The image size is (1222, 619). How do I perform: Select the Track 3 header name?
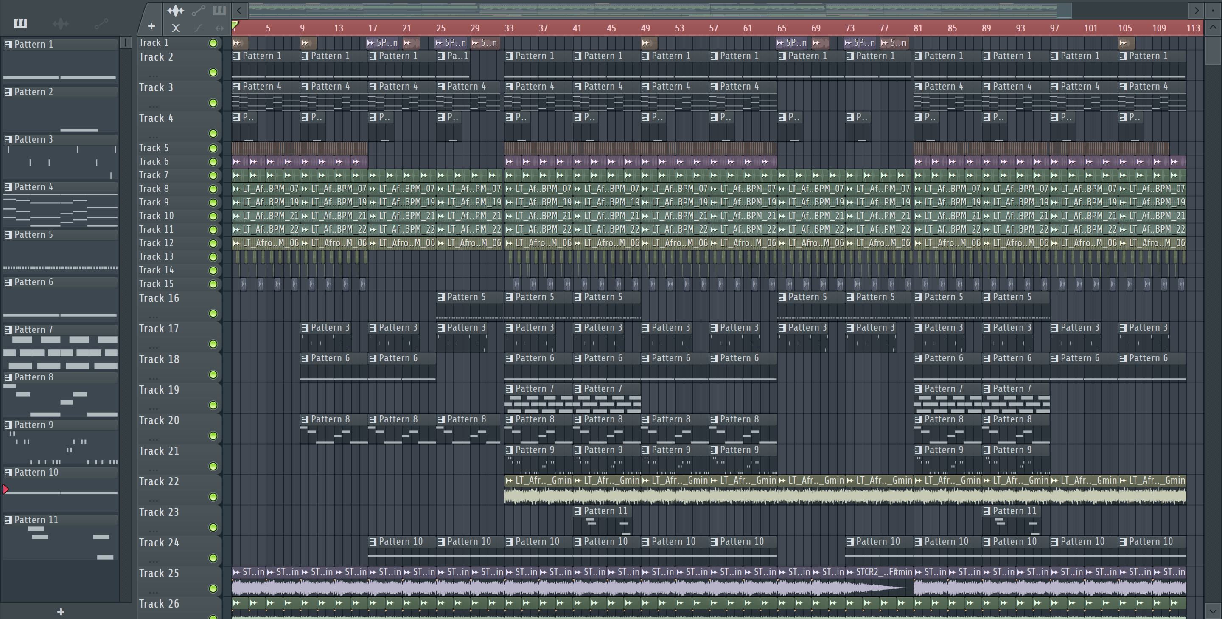click(156, 88)
